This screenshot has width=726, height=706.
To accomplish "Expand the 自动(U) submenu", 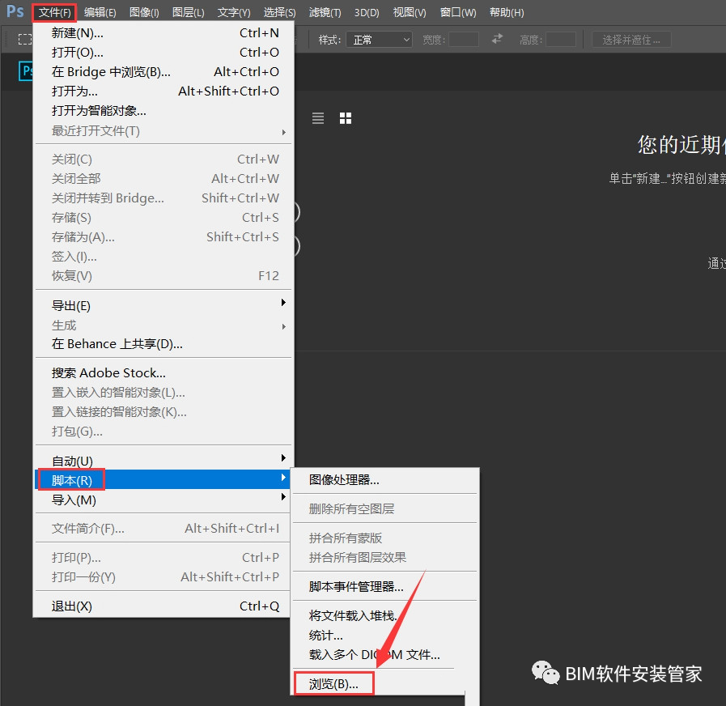I will (163, 461).
